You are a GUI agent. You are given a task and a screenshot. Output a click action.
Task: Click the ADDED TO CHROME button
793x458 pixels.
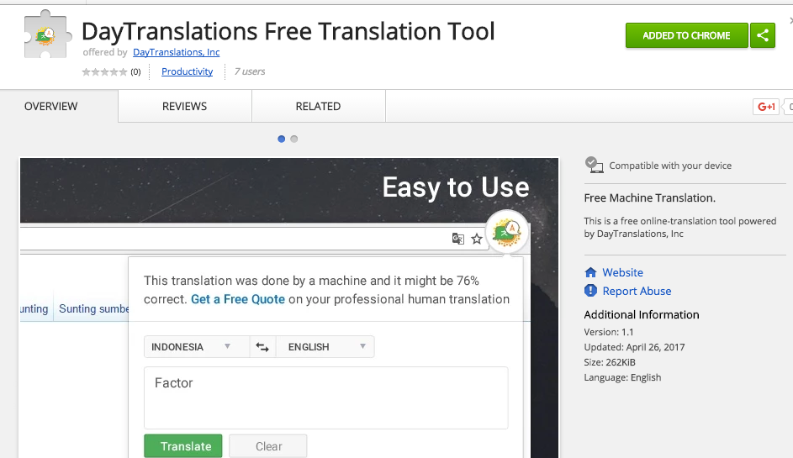pos(686,35)
